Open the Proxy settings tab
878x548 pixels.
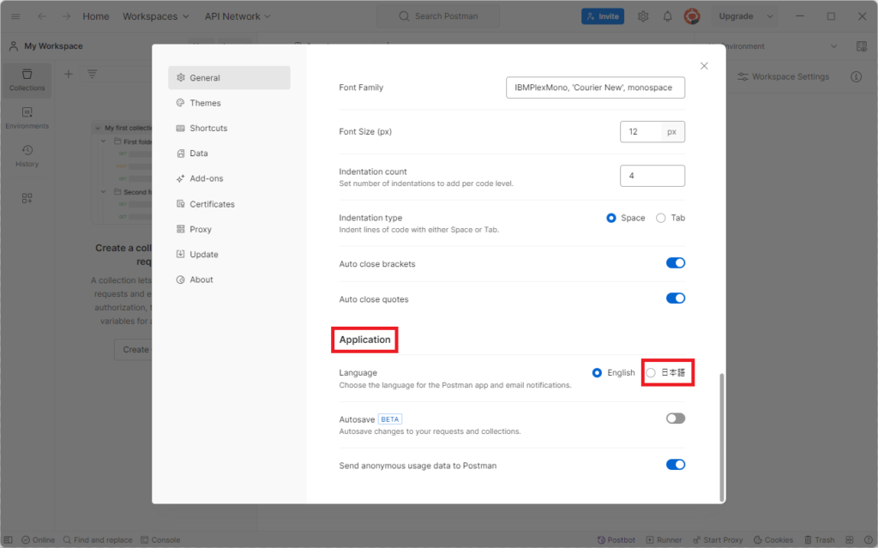229,229
